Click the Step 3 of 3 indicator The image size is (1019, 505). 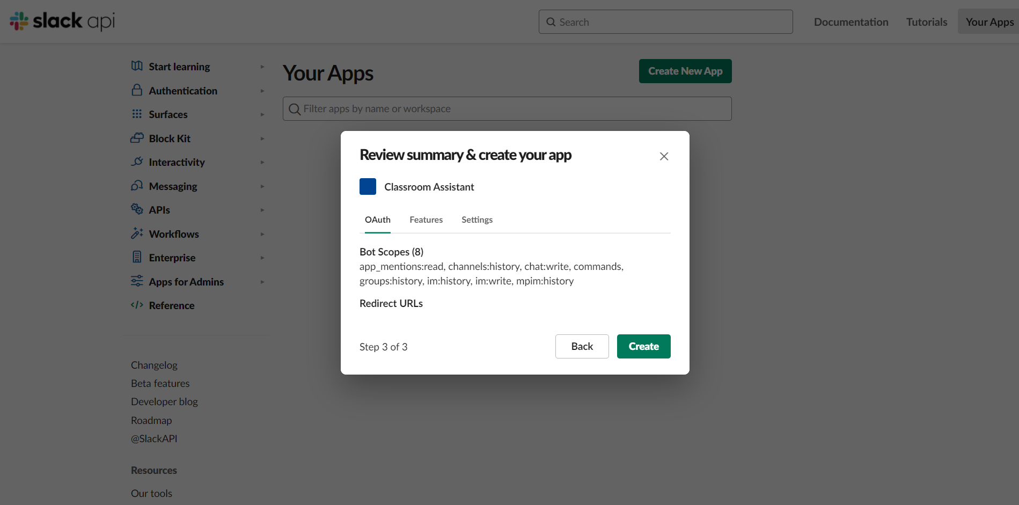coord(384,347)
